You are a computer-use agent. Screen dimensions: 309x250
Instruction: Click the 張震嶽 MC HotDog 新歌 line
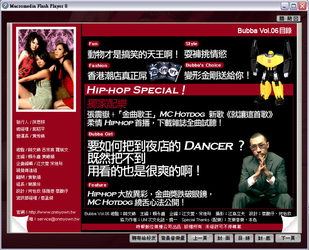(x=180, y=114)
